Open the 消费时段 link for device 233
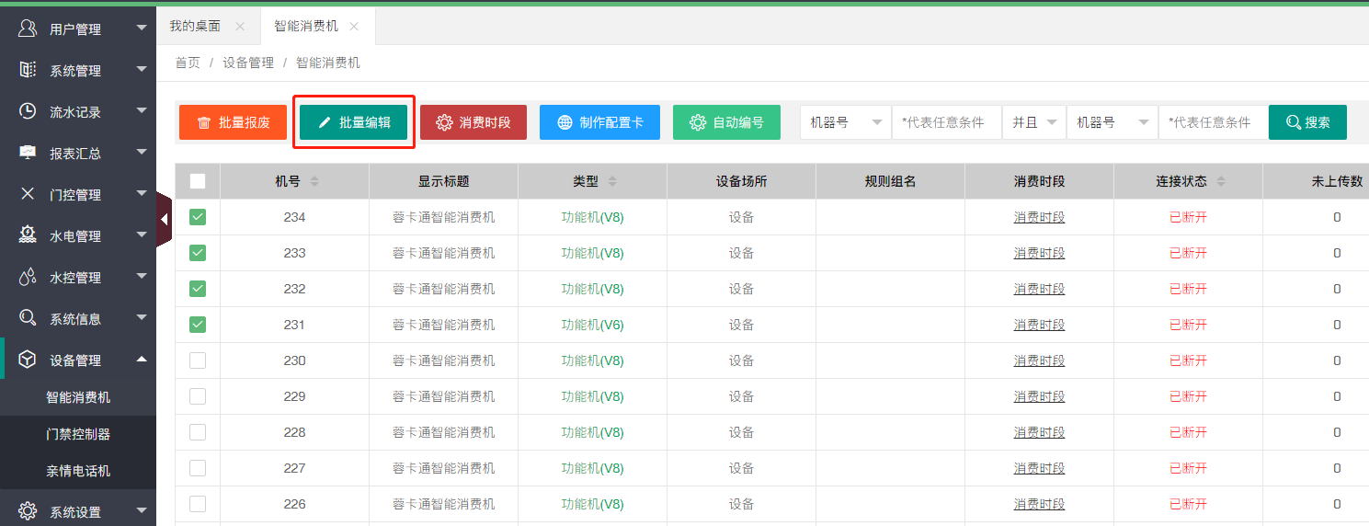The image size is (1369, 526). click(x=1039, y=253)
